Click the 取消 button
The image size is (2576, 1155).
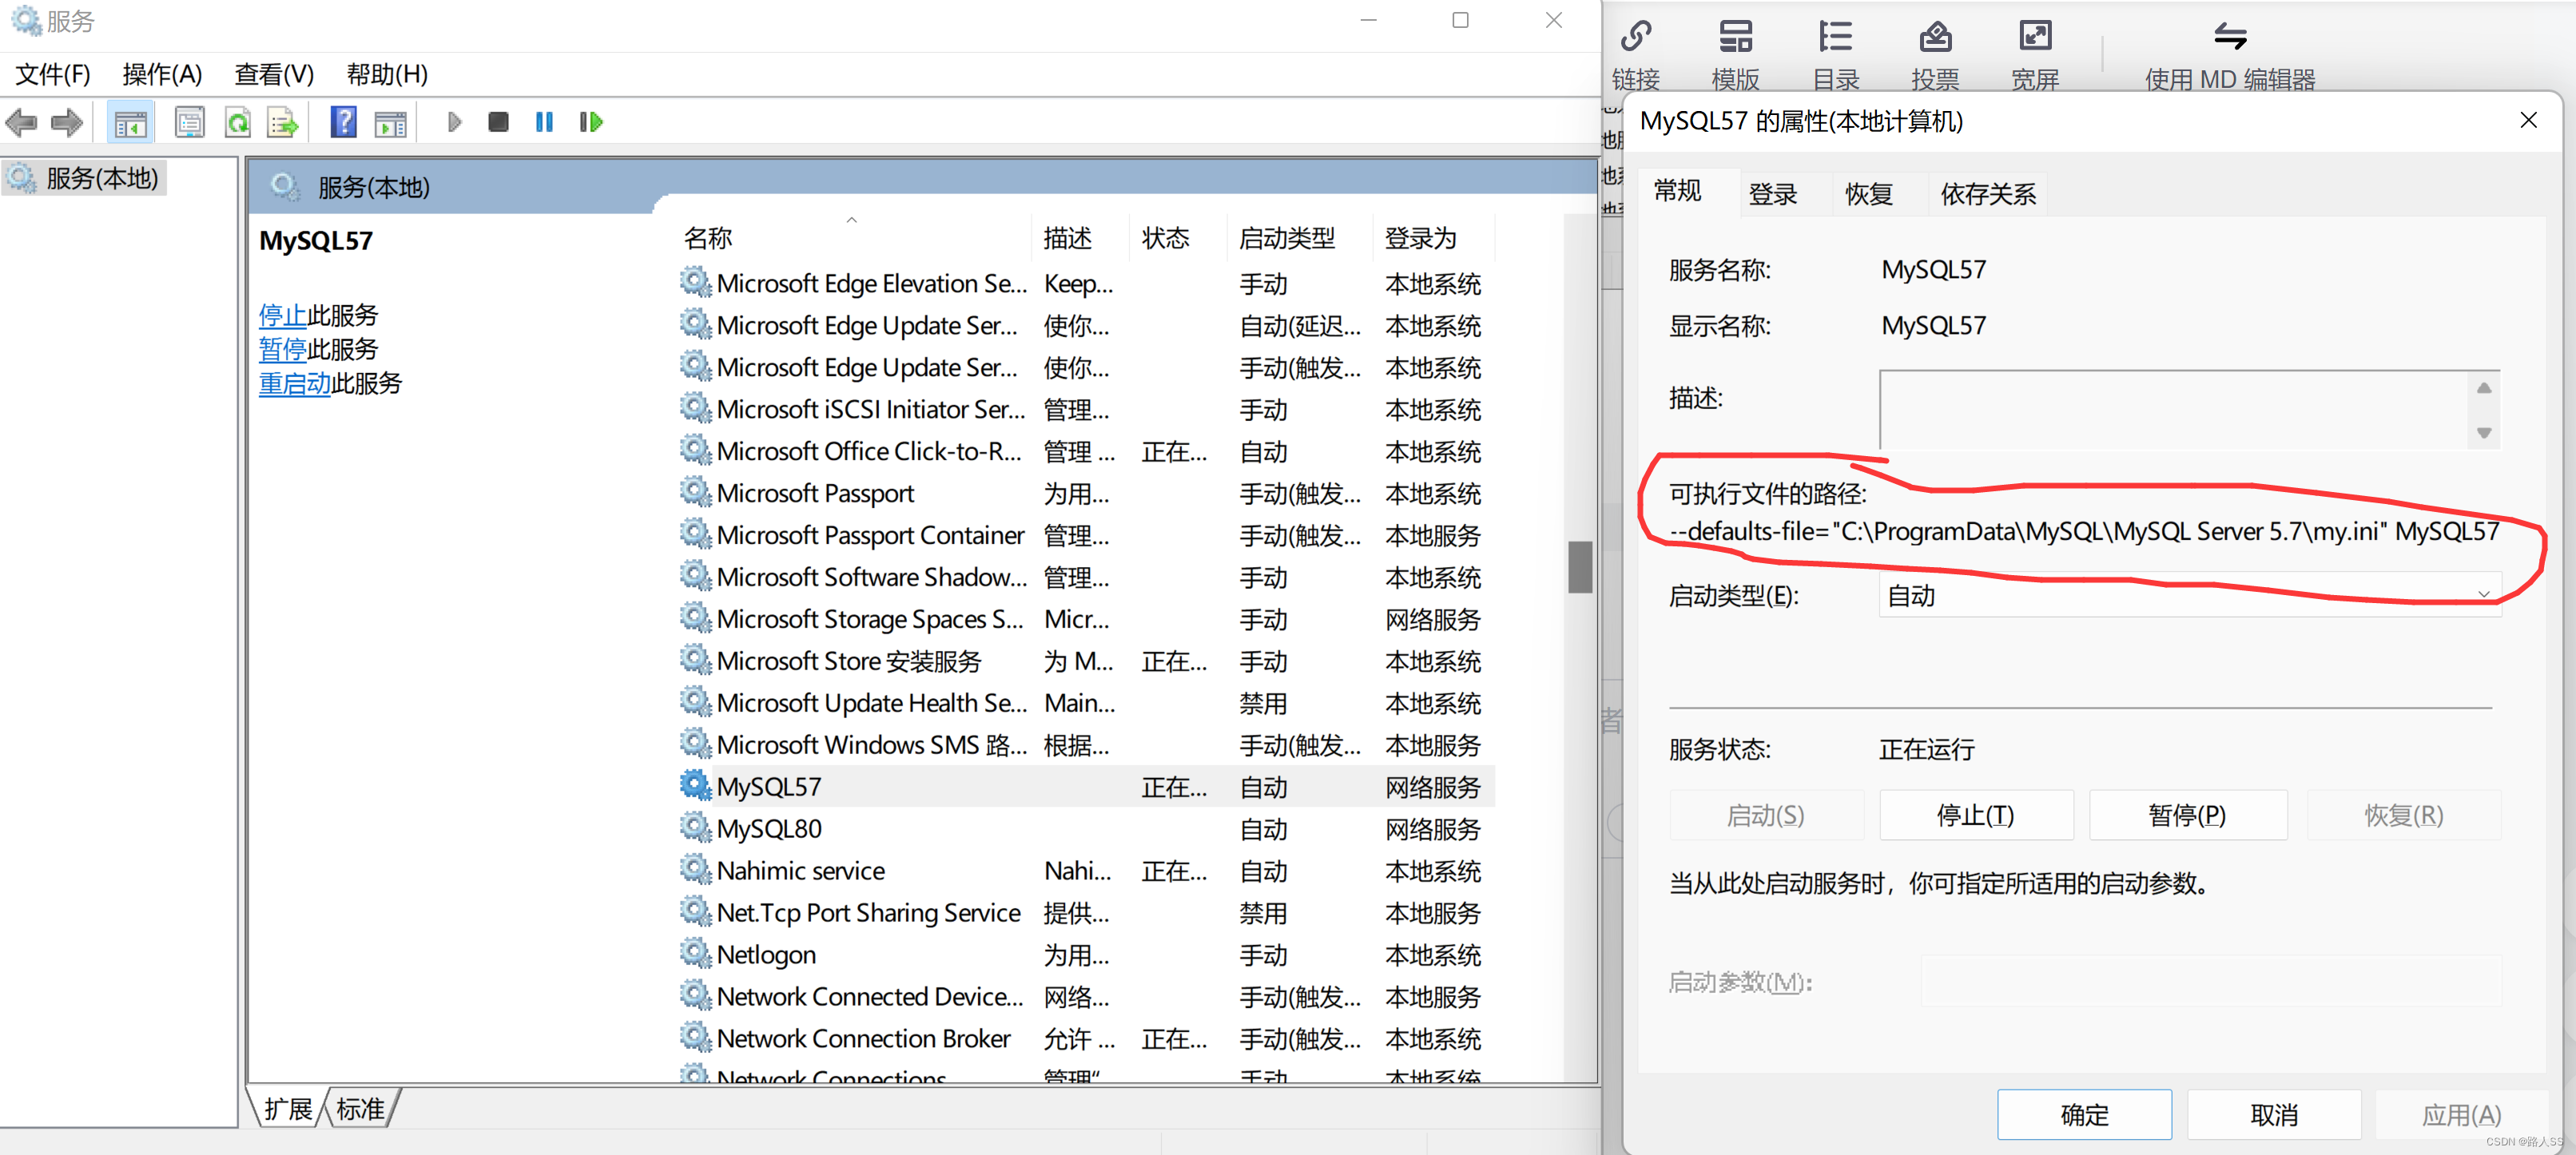pyautogui.click(x=2274, y=1114)
